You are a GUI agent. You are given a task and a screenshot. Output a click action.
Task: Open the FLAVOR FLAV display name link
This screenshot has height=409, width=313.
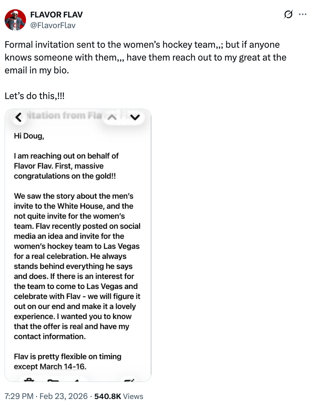[56, 15]
